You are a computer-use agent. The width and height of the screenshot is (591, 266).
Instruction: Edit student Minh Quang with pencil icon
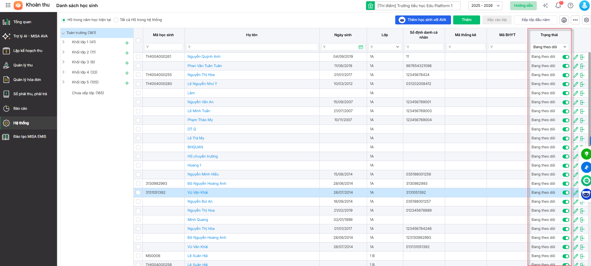[x=576, y=220]
